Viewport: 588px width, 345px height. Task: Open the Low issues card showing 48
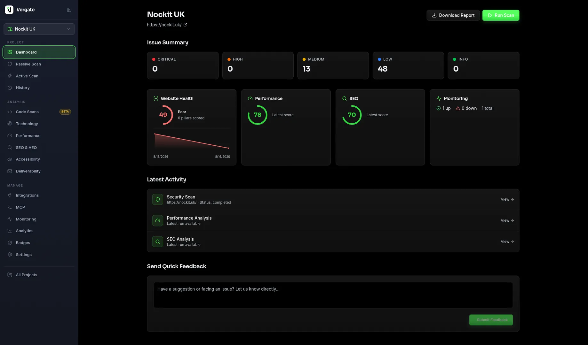coord(408,65)
